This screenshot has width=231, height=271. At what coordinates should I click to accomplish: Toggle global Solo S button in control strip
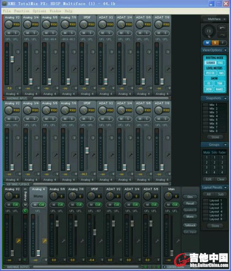tap(215, 42)
